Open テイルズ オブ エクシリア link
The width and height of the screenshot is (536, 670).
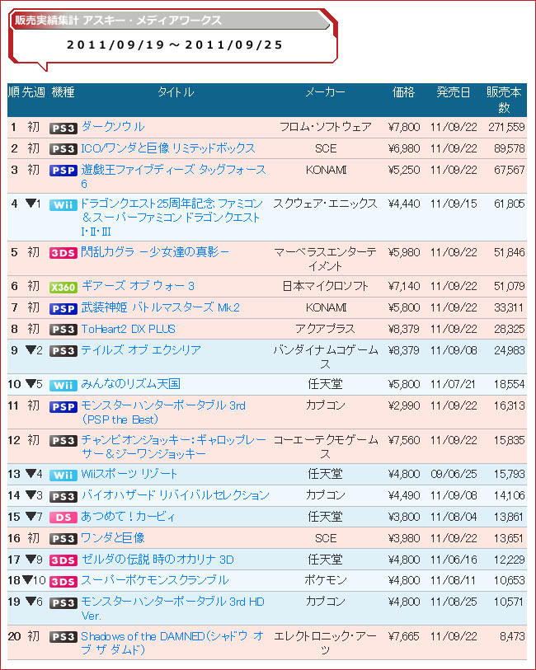(141, 350)
